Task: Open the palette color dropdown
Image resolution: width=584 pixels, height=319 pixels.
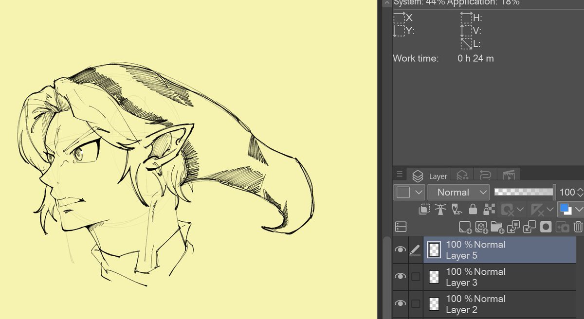Action: click(x=410, y=193)
